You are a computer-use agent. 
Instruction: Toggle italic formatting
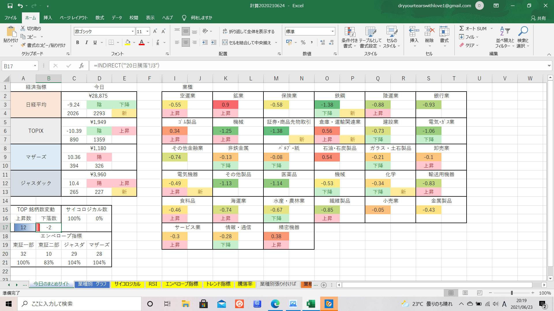click(x=86, y=43)
